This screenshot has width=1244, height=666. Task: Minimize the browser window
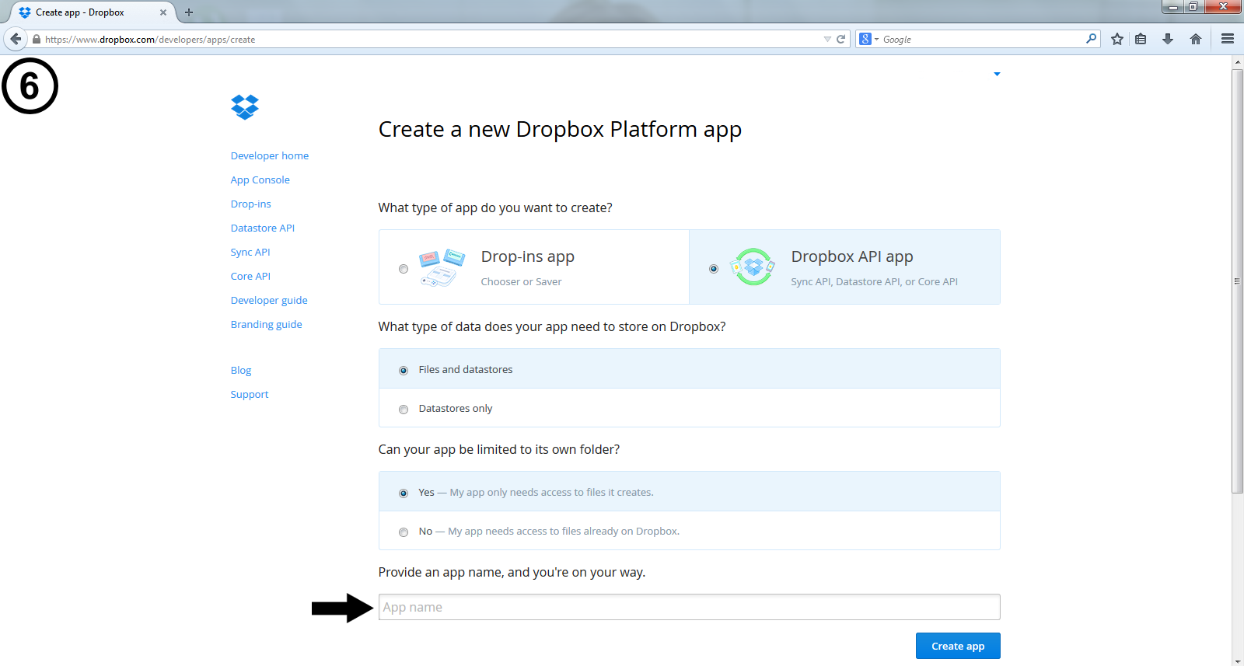pyautogui.click(x=1172, y=7)
